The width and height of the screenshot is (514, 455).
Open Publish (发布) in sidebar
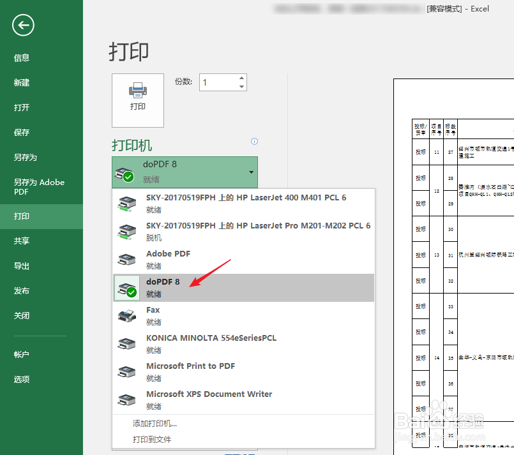22,290
